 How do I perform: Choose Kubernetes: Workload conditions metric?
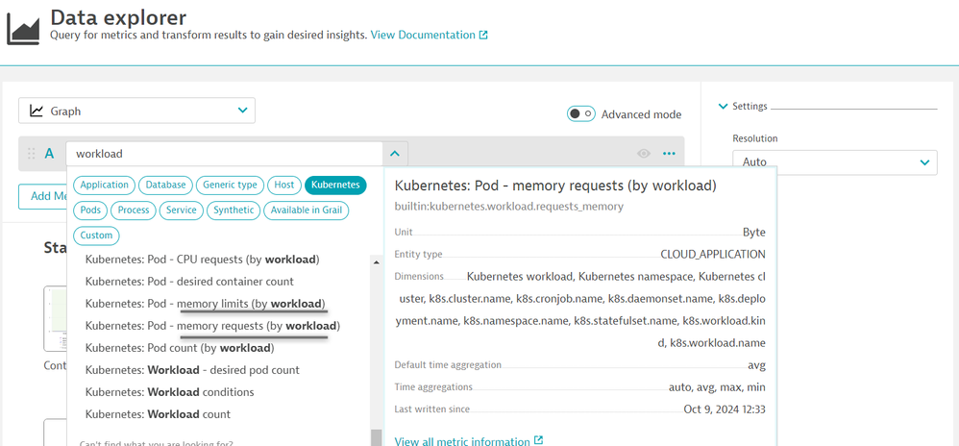(x=169, y=392)
